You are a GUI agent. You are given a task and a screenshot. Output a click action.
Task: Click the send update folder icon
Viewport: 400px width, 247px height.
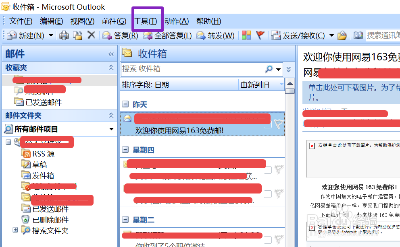pos(342,35)
